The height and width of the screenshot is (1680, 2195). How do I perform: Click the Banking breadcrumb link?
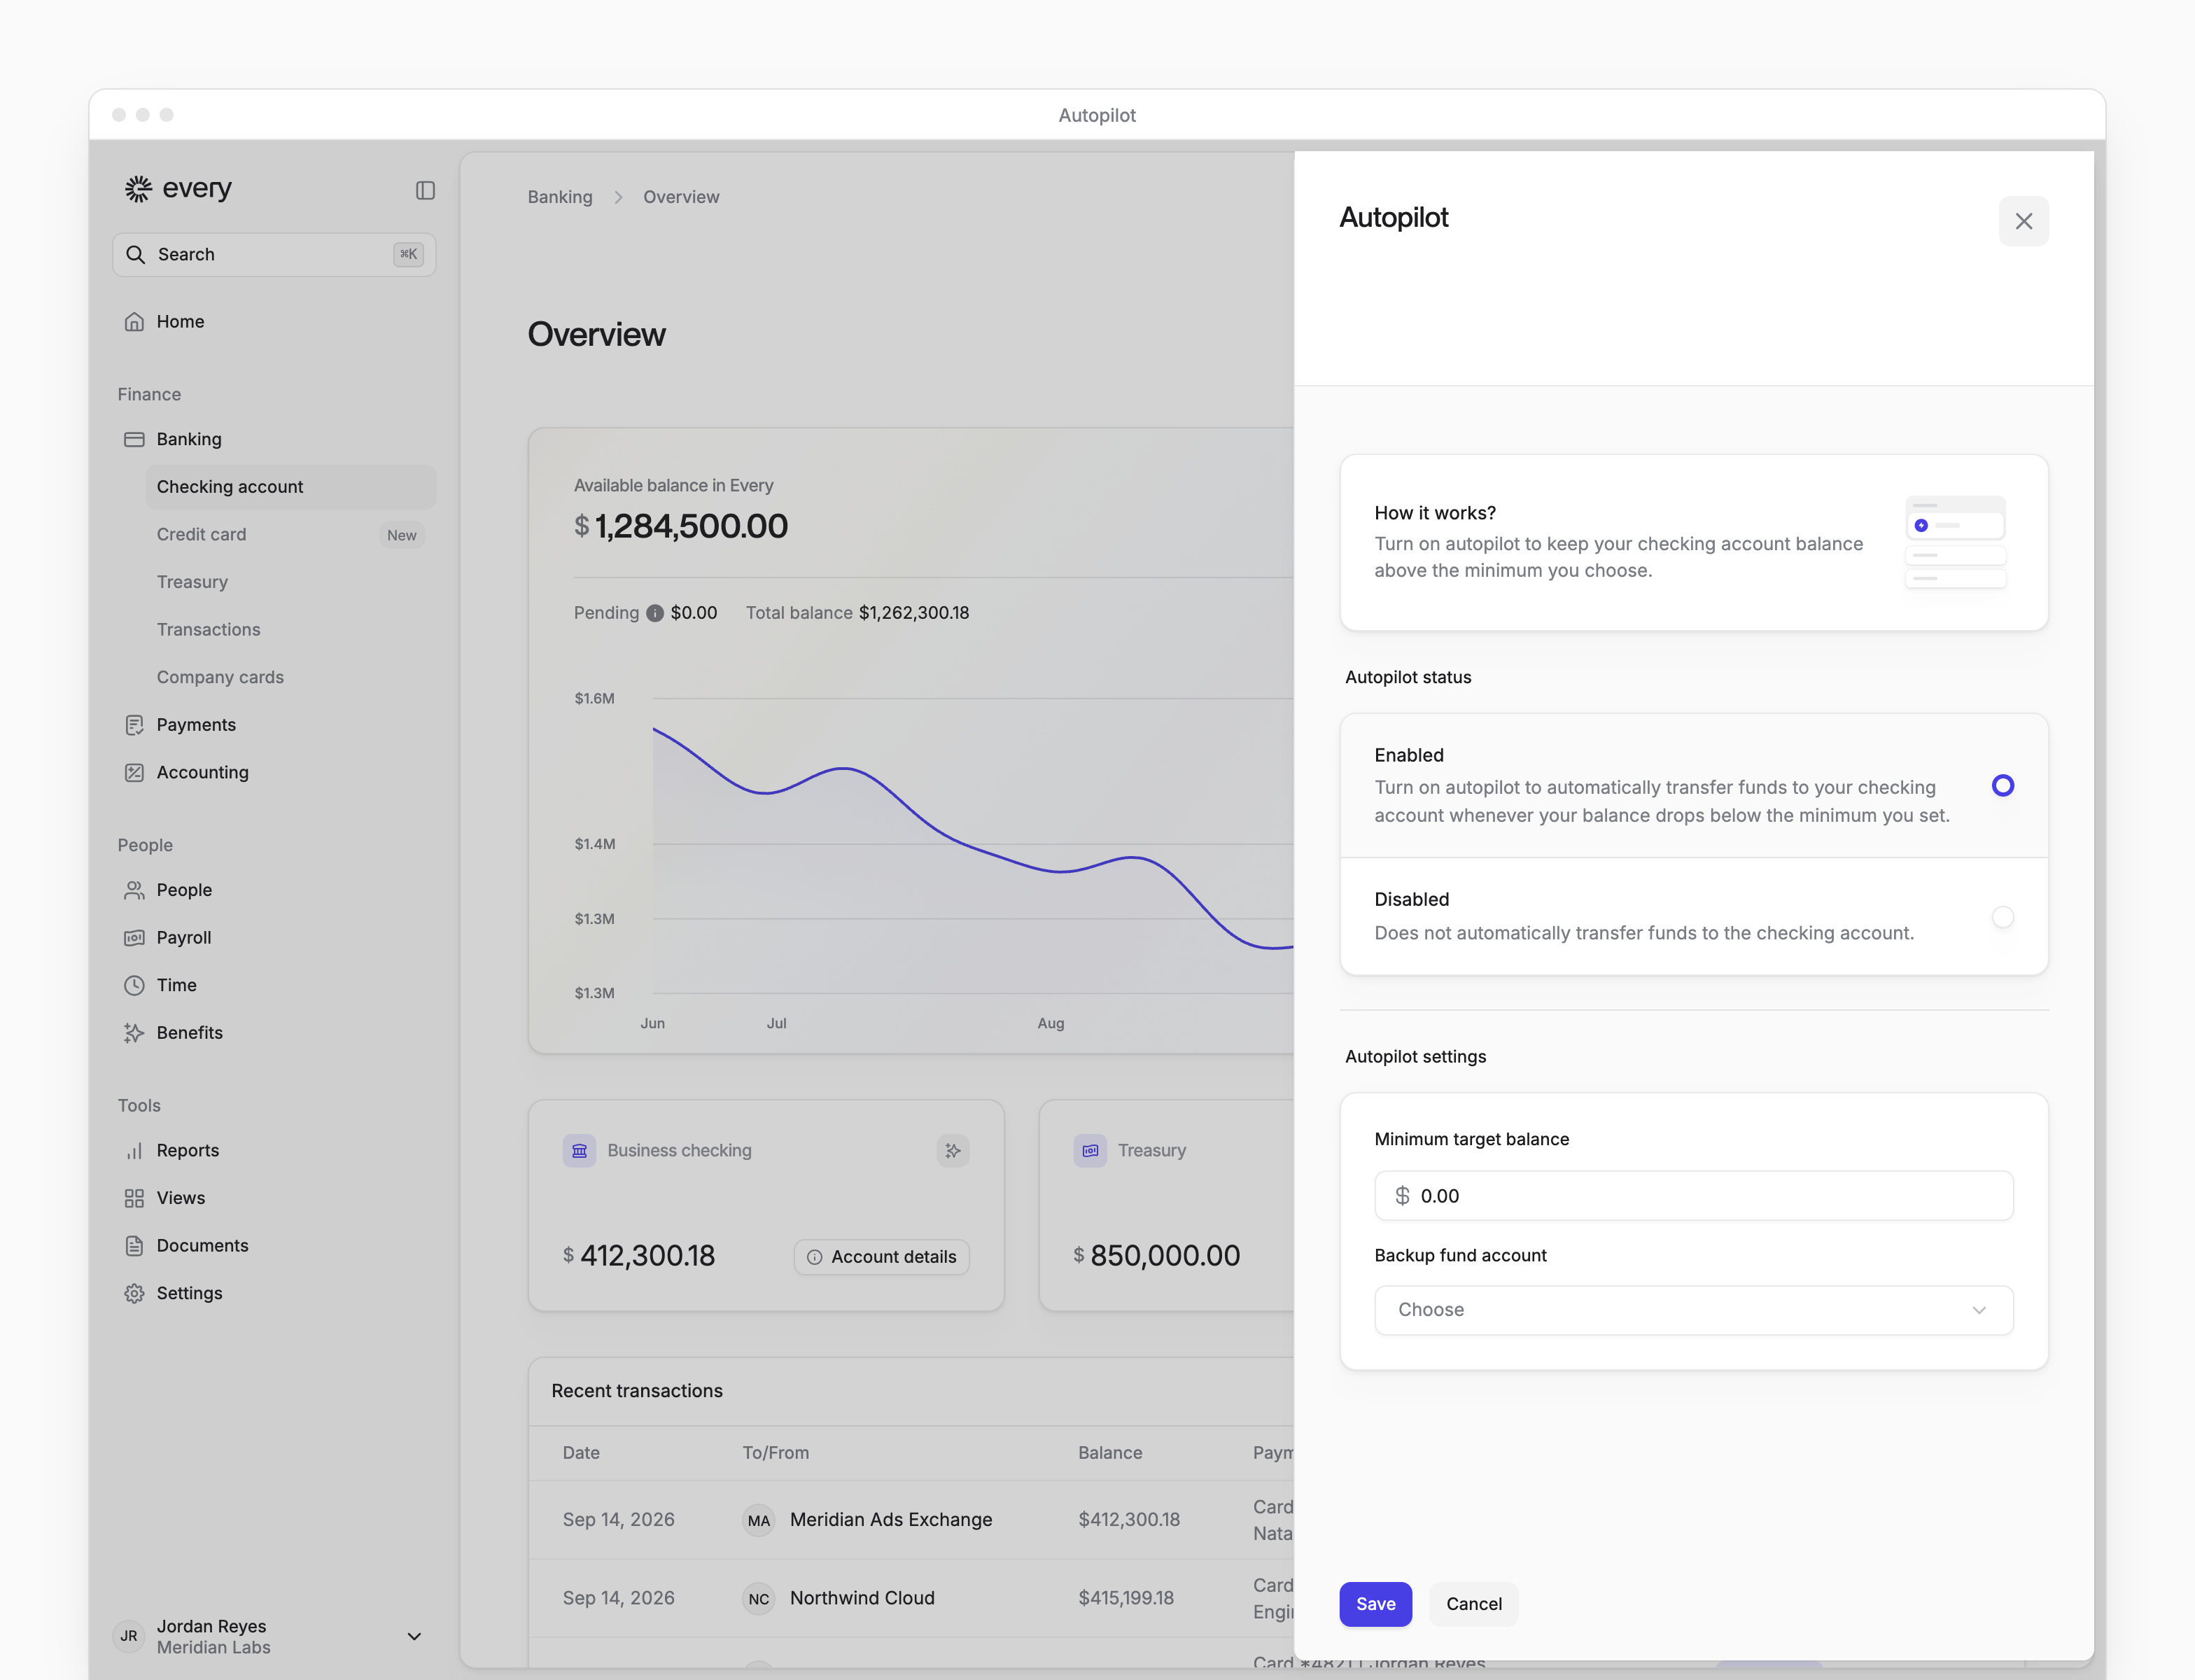click(560, 197)
